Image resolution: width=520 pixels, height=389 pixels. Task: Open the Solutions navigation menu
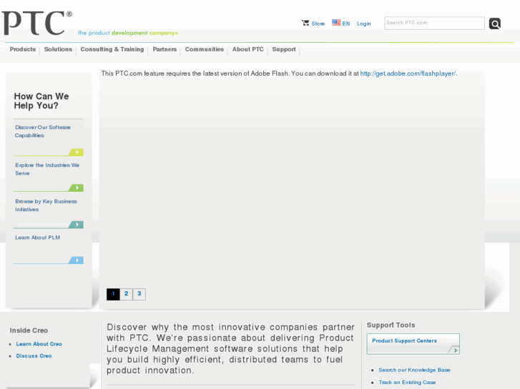[x=58, y=49]
